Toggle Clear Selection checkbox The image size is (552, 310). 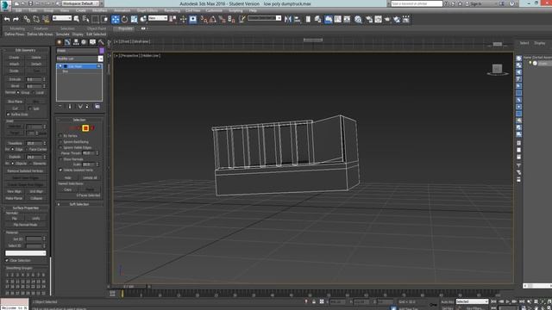pos(7,260)
